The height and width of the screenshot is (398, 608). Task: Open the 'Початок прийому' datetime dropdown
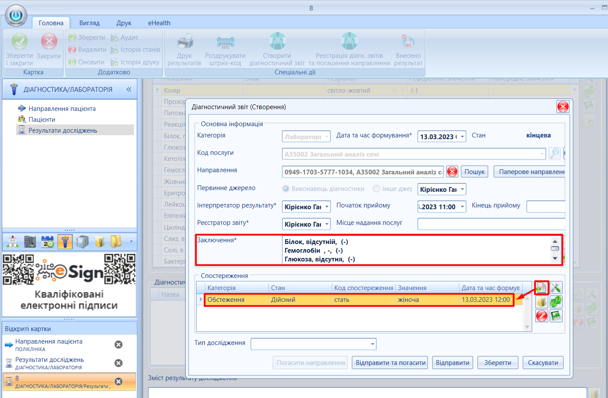[x=462, y=207]
